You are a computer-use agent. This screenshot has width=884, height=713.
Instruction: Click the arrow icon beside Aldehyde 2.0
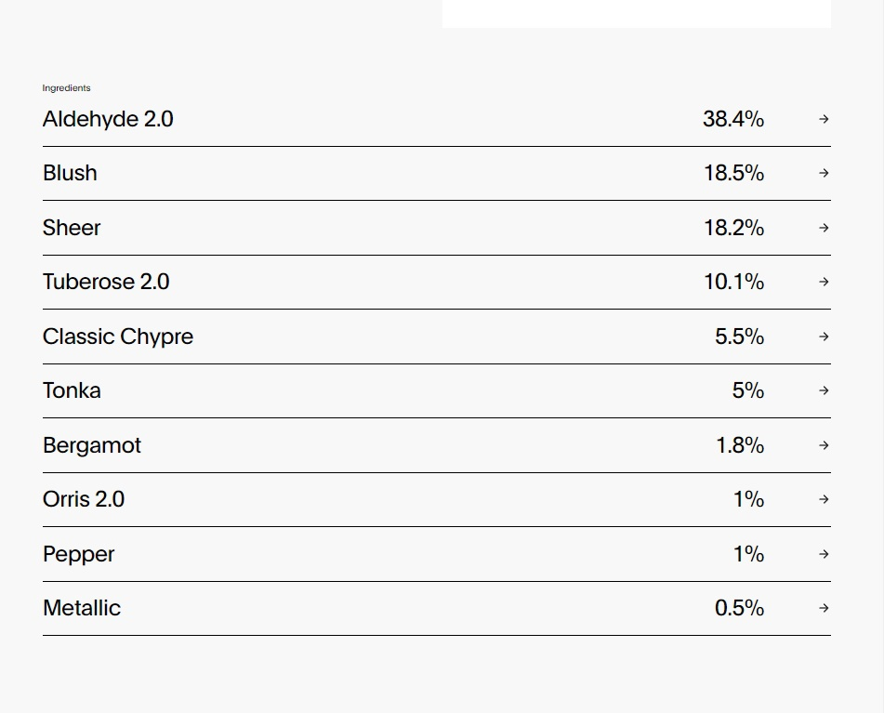coord(824,119)
